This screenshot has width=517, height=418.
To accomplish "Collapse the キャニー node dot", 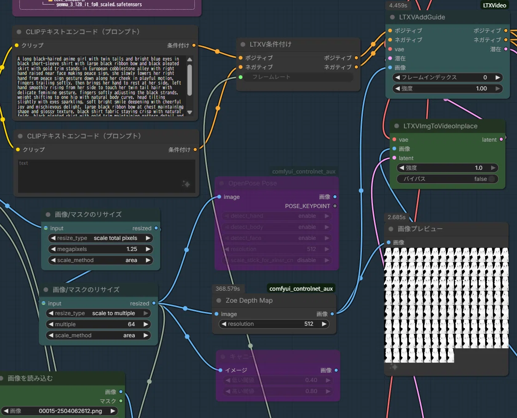I will [x=223, y=357].
